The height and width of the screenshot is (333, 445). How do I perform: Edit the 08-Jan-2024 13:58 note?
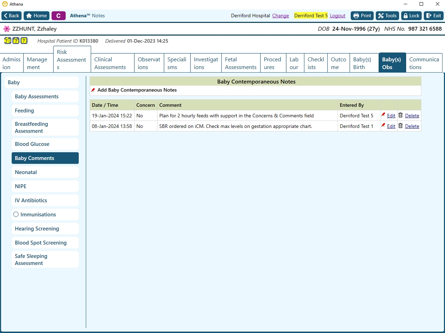(x=391, y=126)
